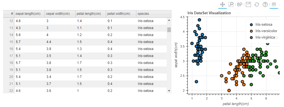This screenshot has height=107, width=284.
Task: Click petal length cell 1 in row 22
Action: tap(91, 91)
